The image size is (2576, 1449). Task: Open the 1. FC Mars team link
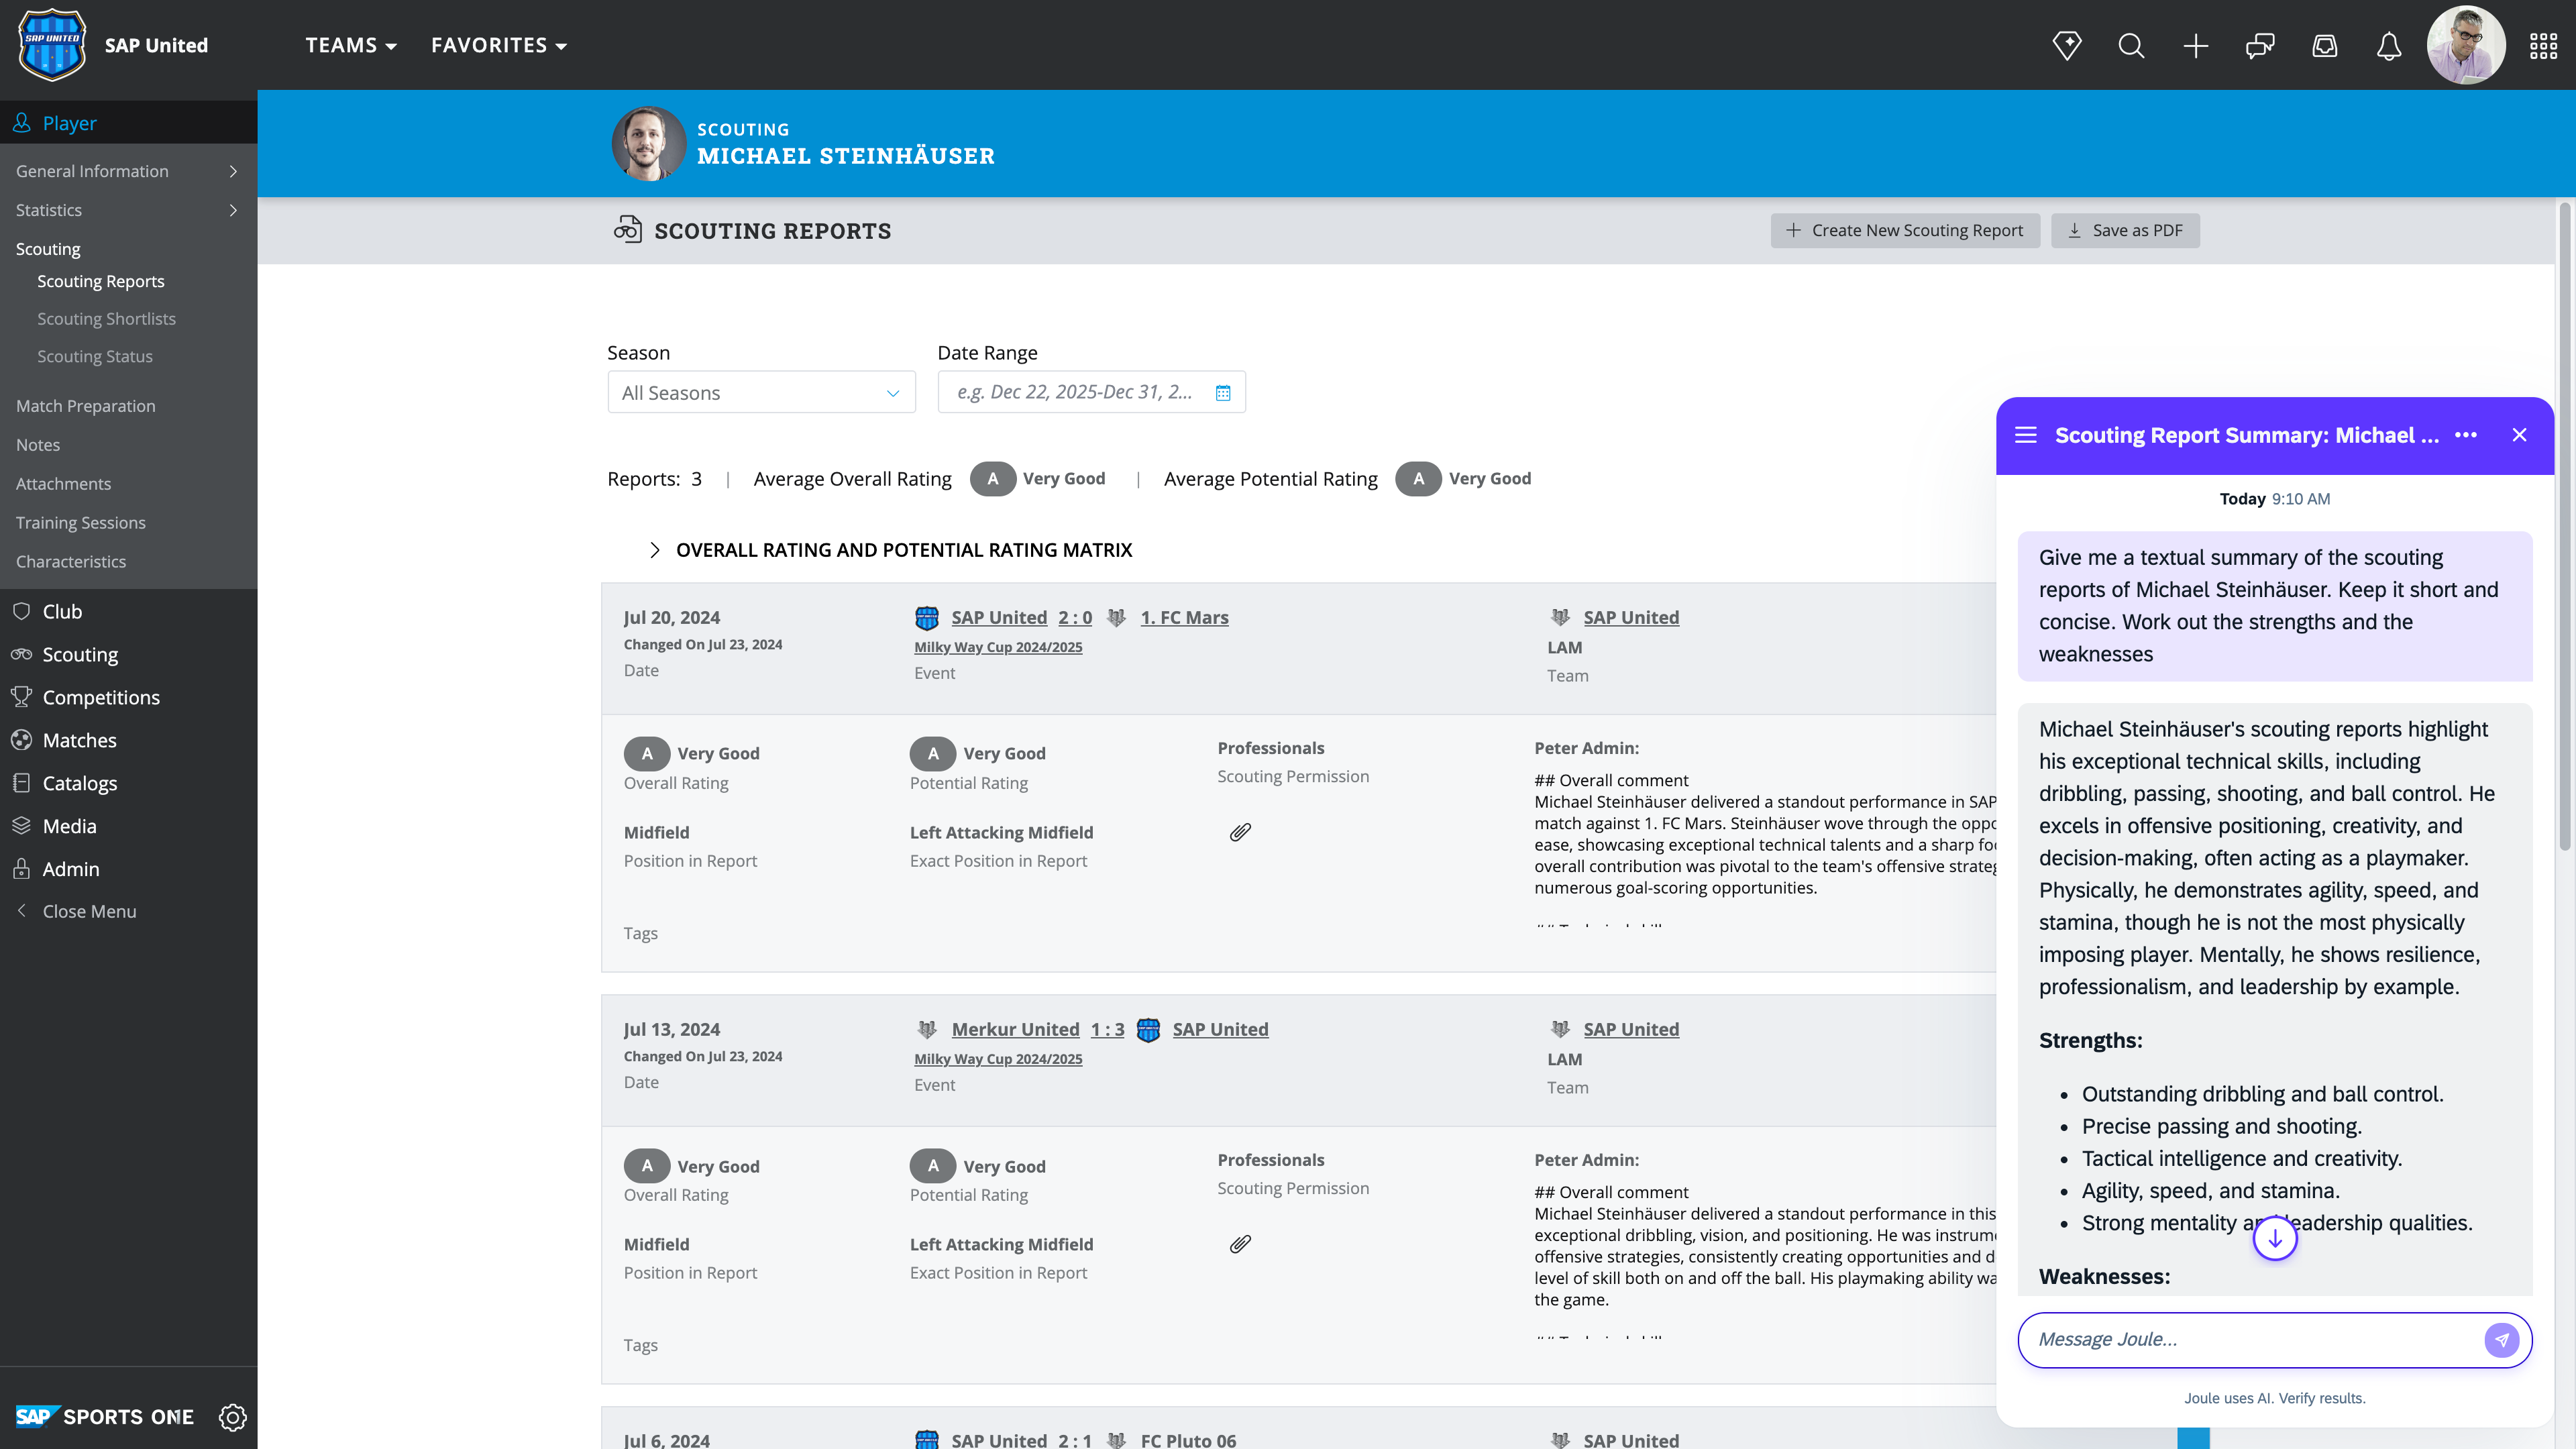1184,617
